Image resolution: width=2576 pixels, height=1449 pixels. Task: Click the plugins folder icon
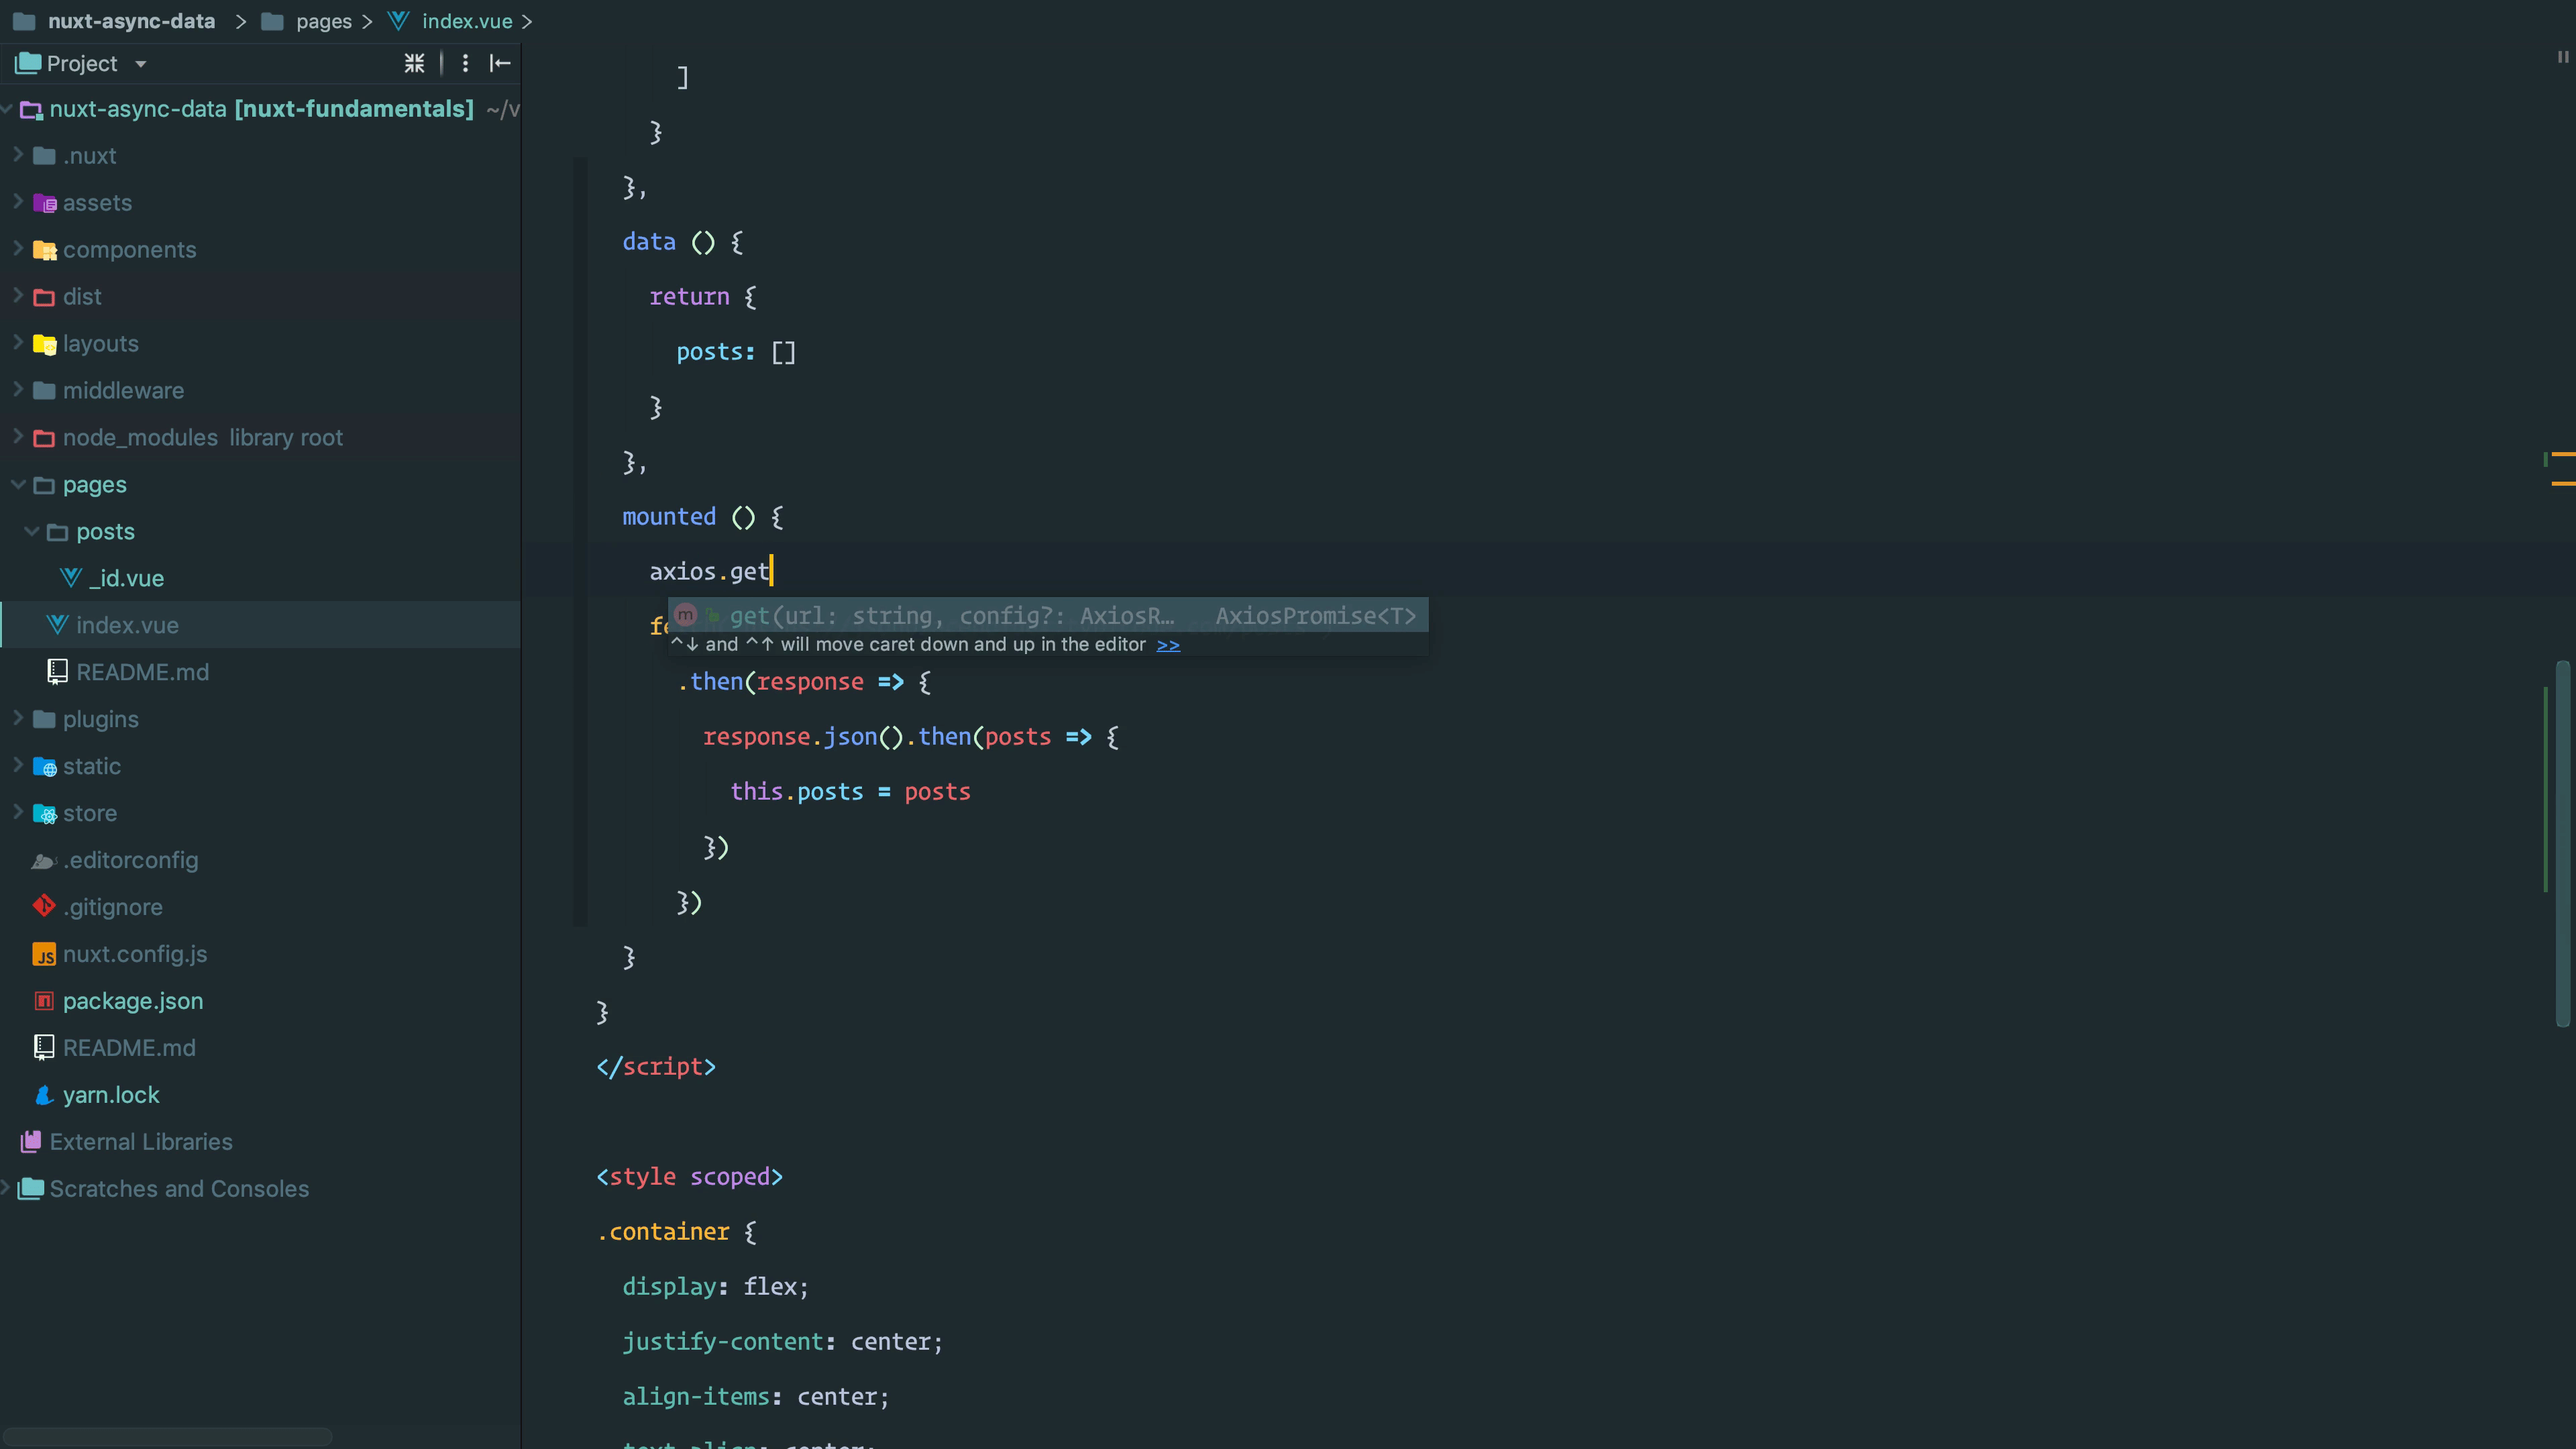pos(44,720)
